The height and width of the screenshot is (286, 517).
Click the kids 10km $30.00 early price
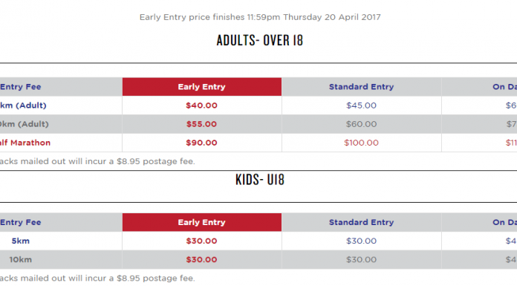pyautogui.click(x=201, y=259)
